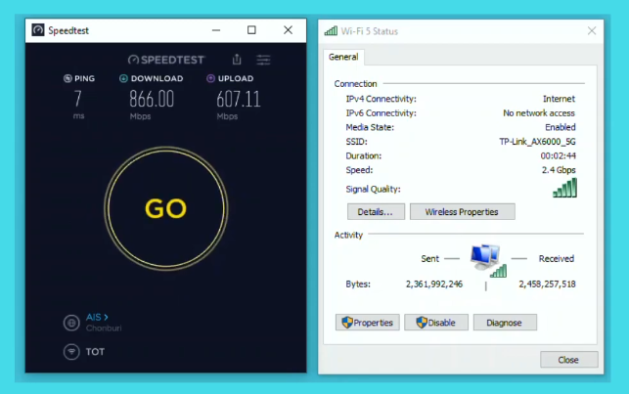The image size is (629, 394).
Task: Select the TOT connection label
Action: pos(95,352)
